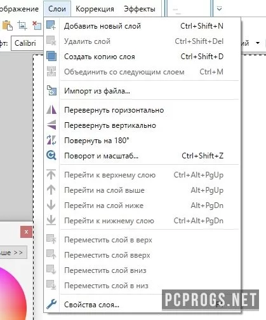Click the Deselect toolbar icon
This screenshot has height=320, width=266.
click(x=37, y=25)
